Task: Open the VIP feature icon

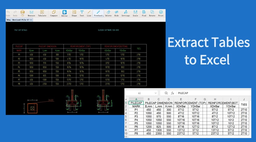Action: point(22,13)
